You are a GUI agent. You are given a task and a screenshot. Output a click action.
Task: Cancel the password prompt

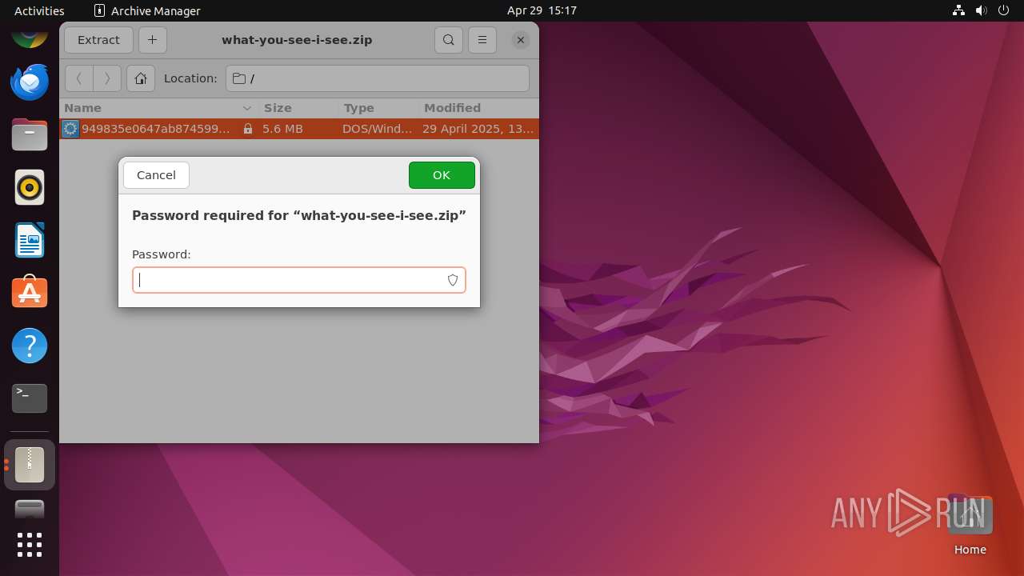pos(156,175)
